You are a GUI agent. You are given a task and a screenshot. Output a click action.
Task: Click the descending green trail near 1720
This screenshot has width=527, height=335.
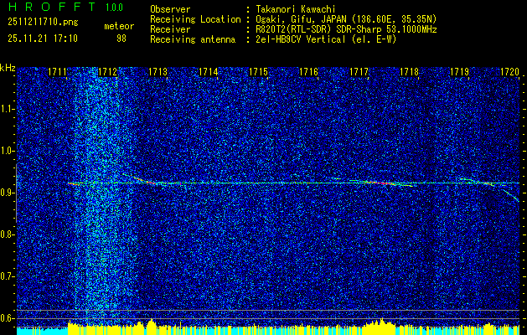tap(511, 195)
